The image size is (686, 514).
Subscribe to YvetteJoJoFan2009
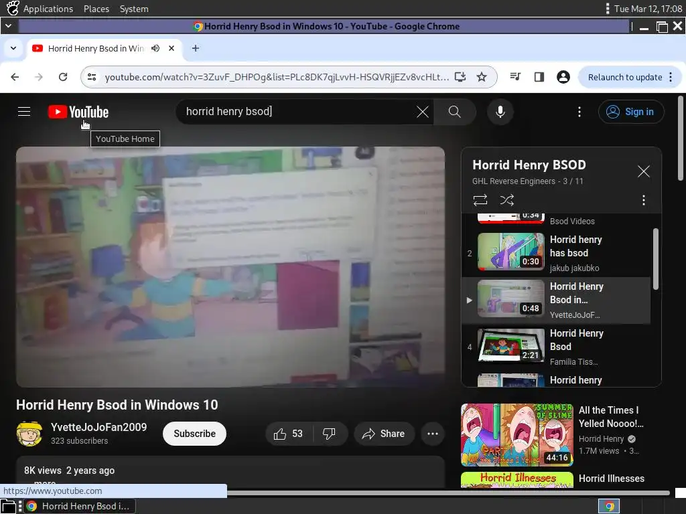point(194,434)
